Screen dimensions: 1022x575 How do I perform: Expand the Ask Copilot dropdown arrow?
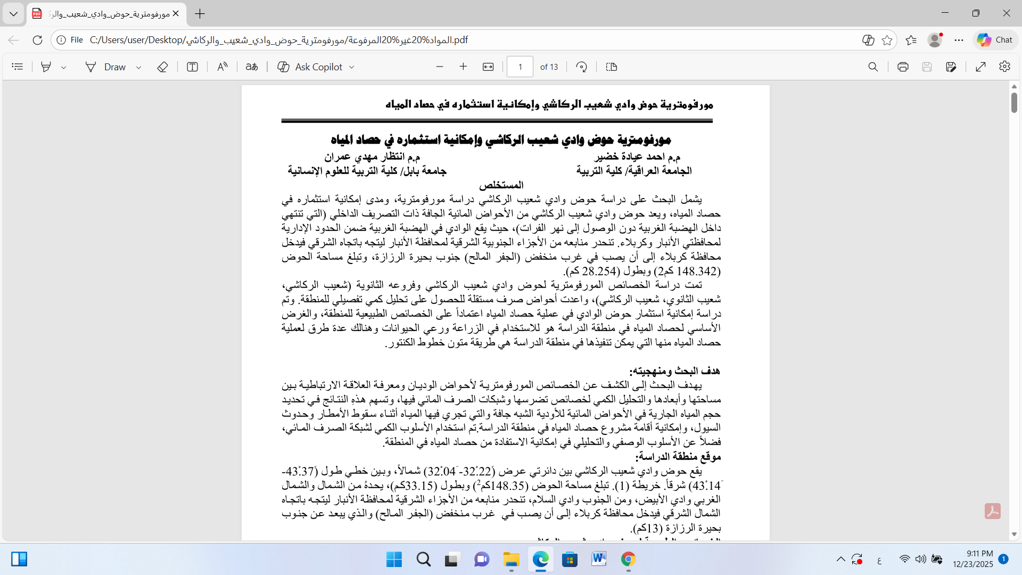(351, 67)
